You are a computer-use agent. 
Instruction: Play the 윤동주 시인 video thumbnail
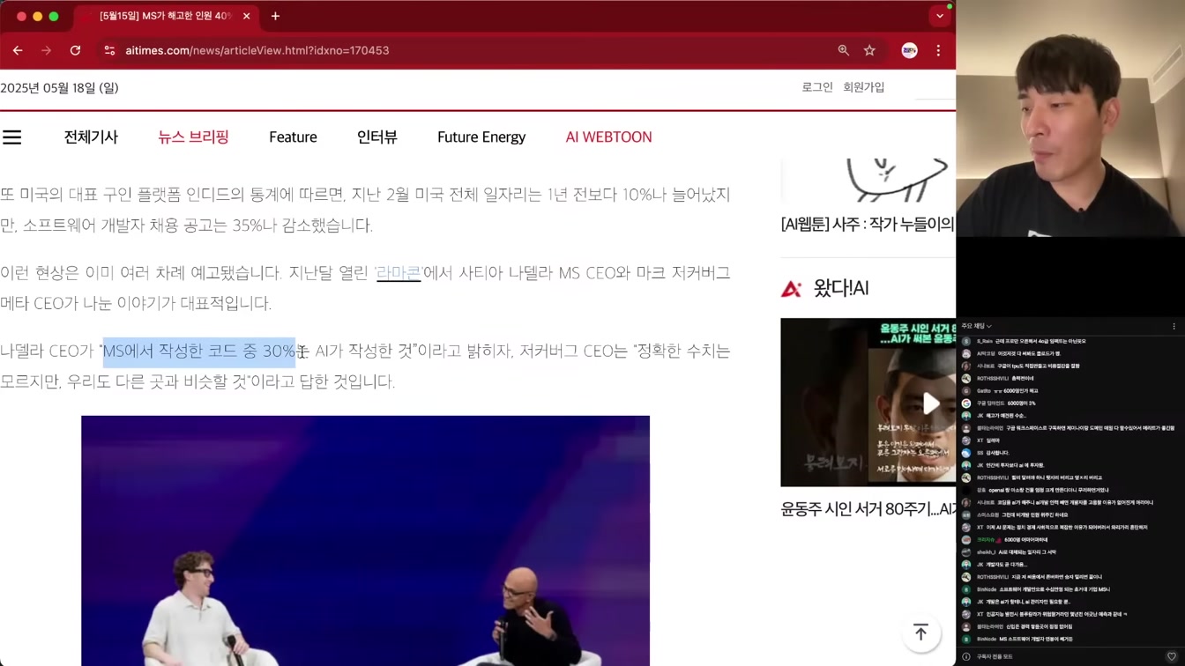[x=931, y=403]
